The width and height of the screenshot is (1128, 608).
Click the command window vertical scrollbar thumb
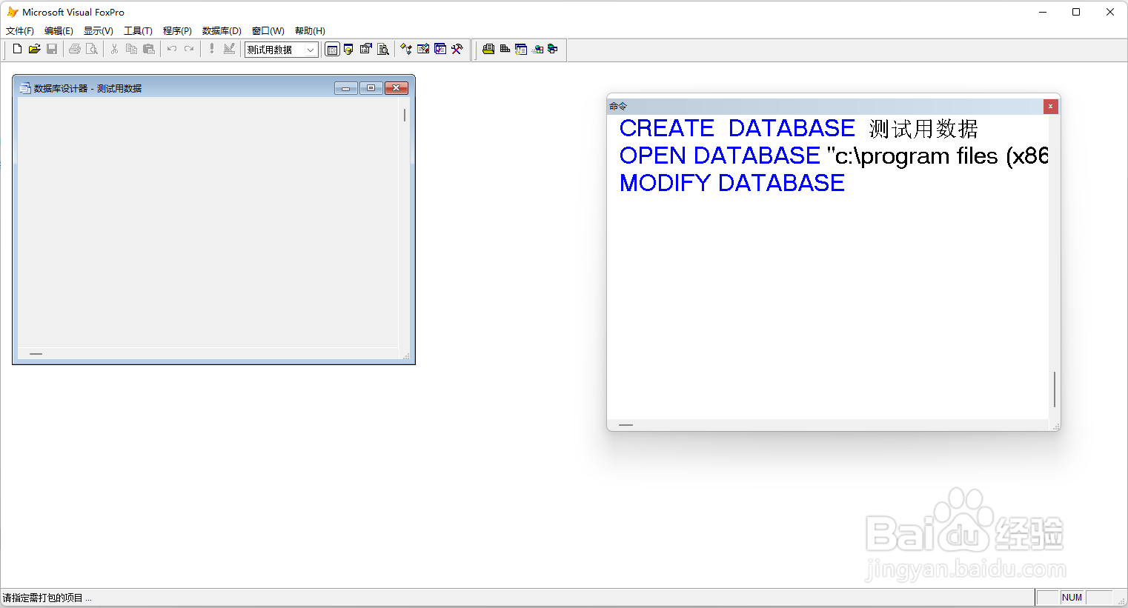click(1055, 390)
